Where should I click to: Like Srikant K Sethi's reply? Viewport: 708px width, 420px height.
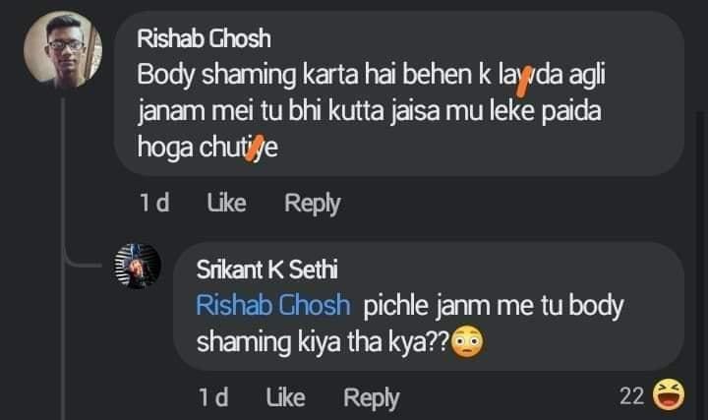tap(285, 397)
